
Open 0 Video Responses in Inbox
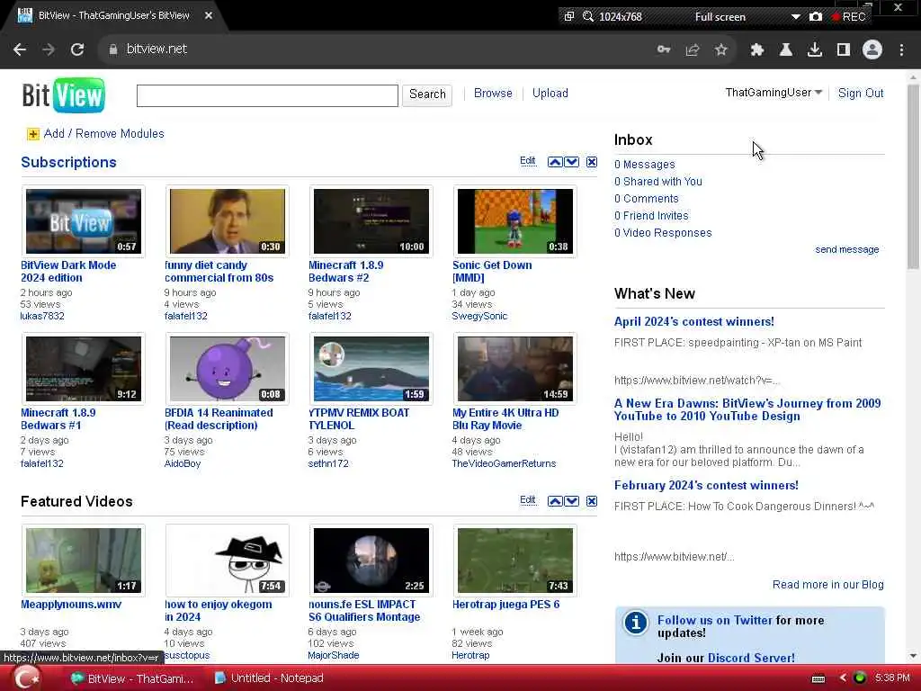(x=663, y=233)
